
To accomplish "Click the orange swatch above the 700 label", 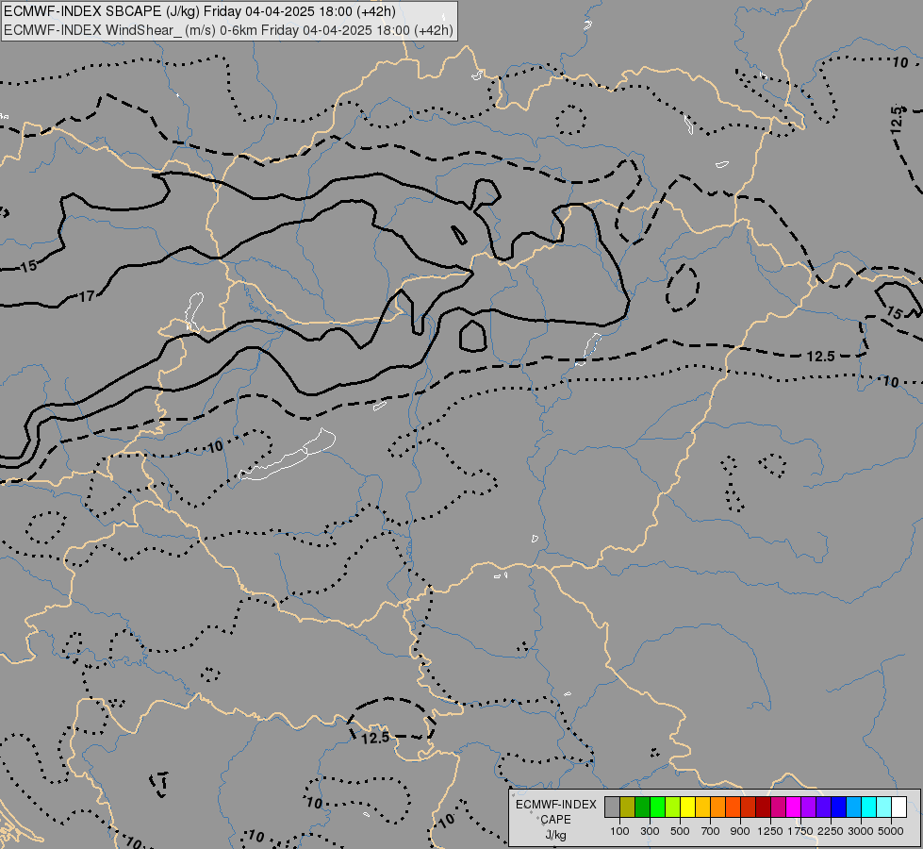I will pos(717,807).
